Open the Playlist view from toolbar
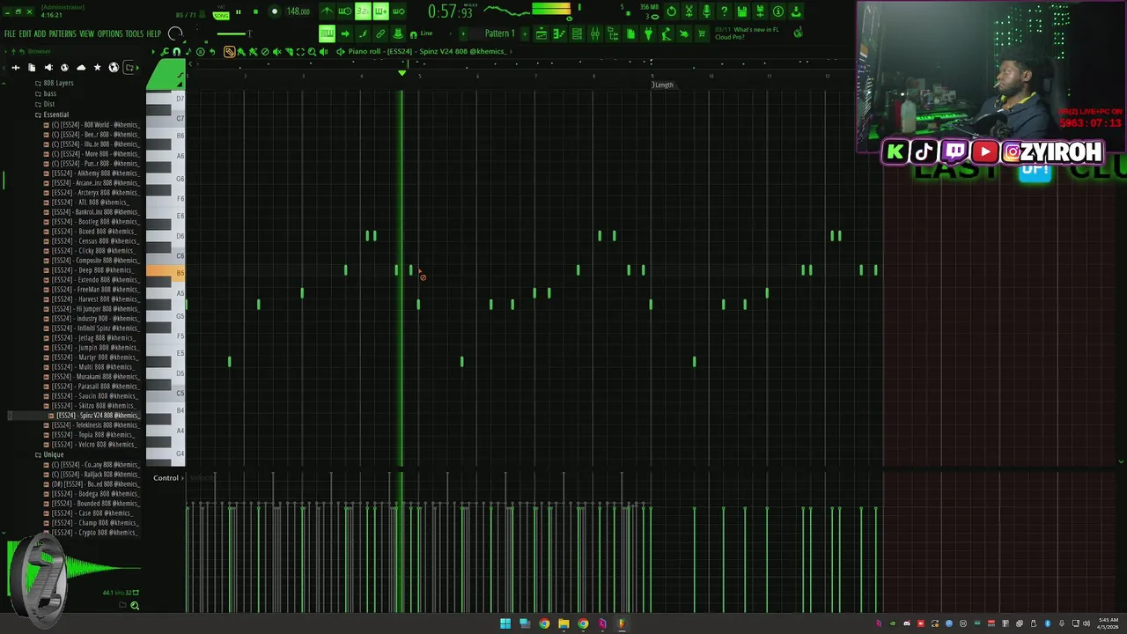This screenshot has height=634, width=1127. [x=541, y=33]
